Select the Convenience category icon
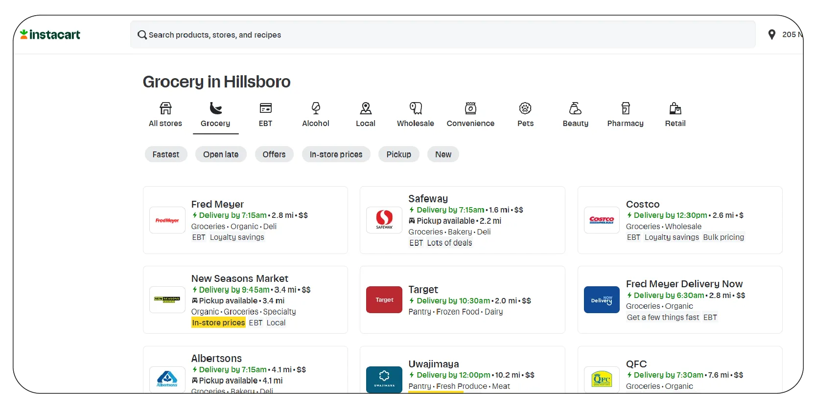The height and width of the screenshot is (404, 815). pyautogui.click(x=470, y=108)
